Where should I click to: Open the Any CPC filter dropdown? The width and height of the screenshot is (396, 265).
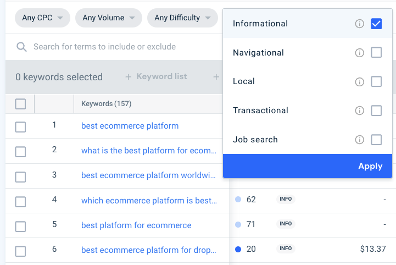point(42,18)
